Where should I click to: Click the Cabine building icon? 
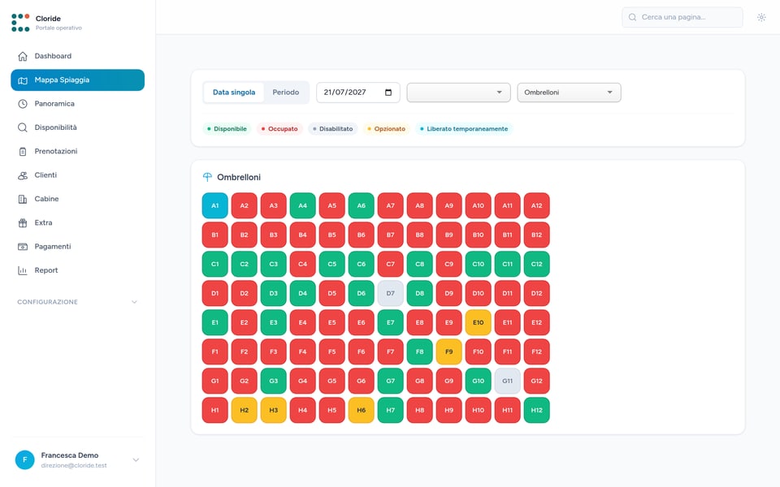(23, 200)
